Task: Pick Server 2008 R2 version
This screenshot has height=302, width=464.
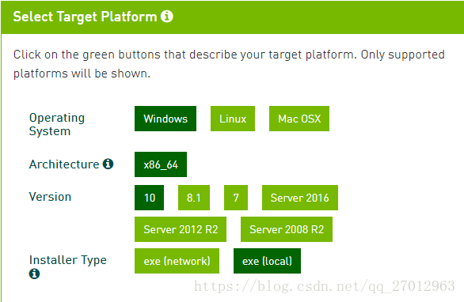Action: pos(287,229)
